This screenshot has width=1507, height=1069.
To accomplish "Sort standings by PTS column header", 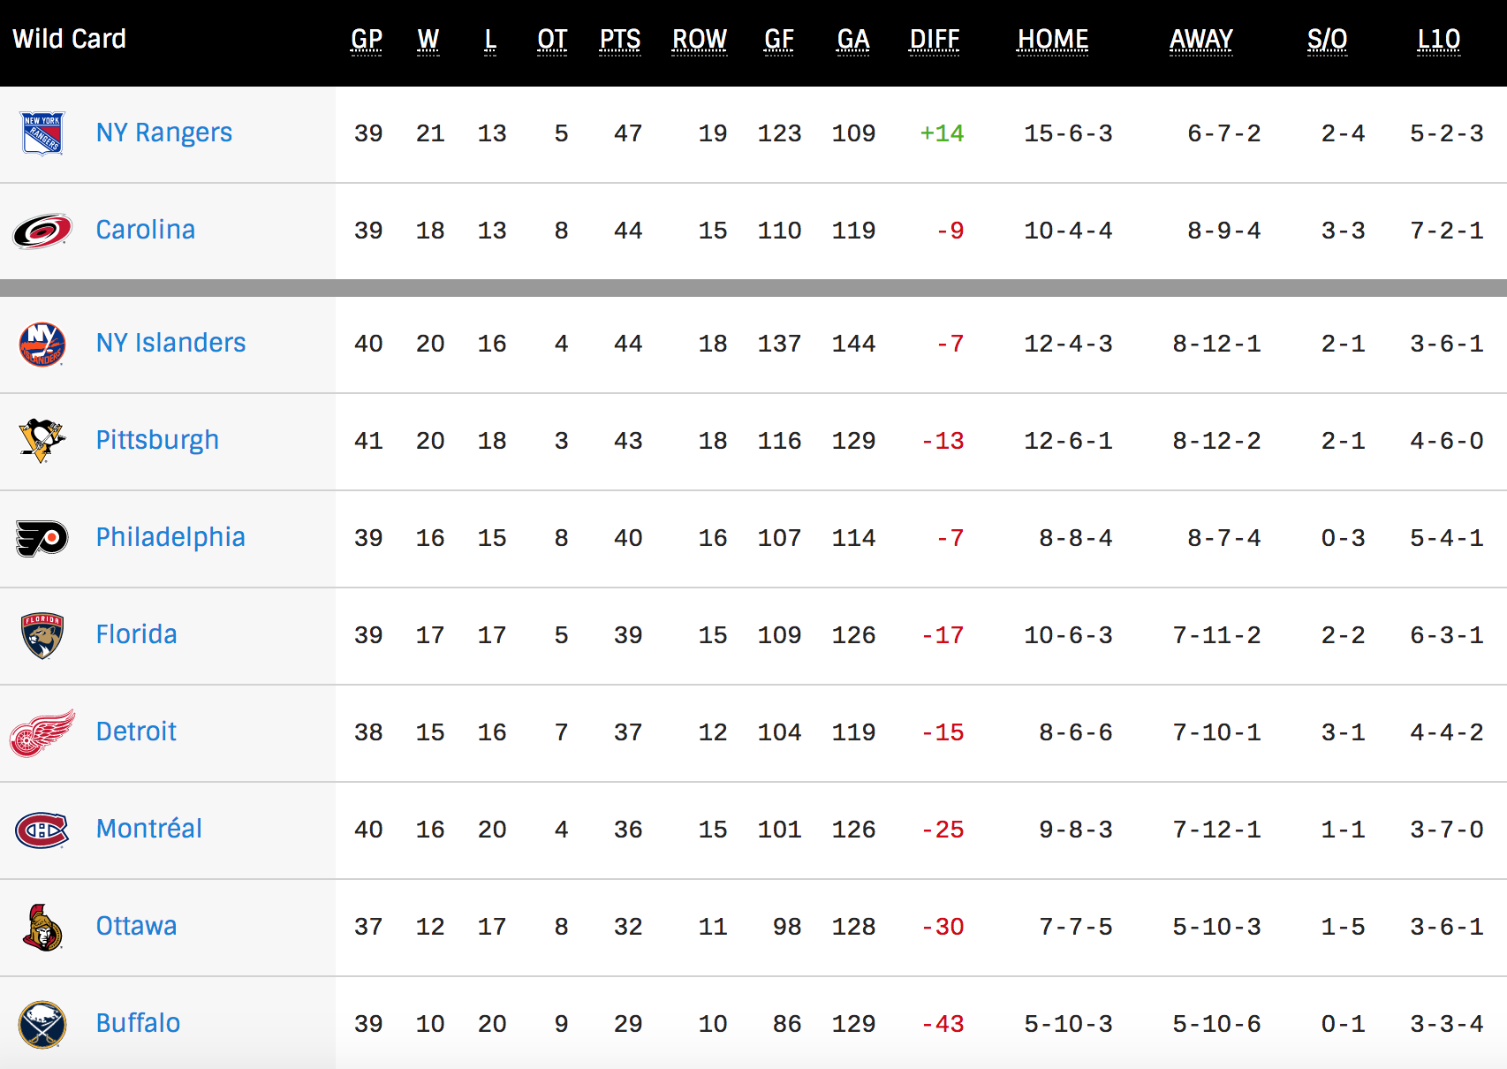I will point(620,40).
